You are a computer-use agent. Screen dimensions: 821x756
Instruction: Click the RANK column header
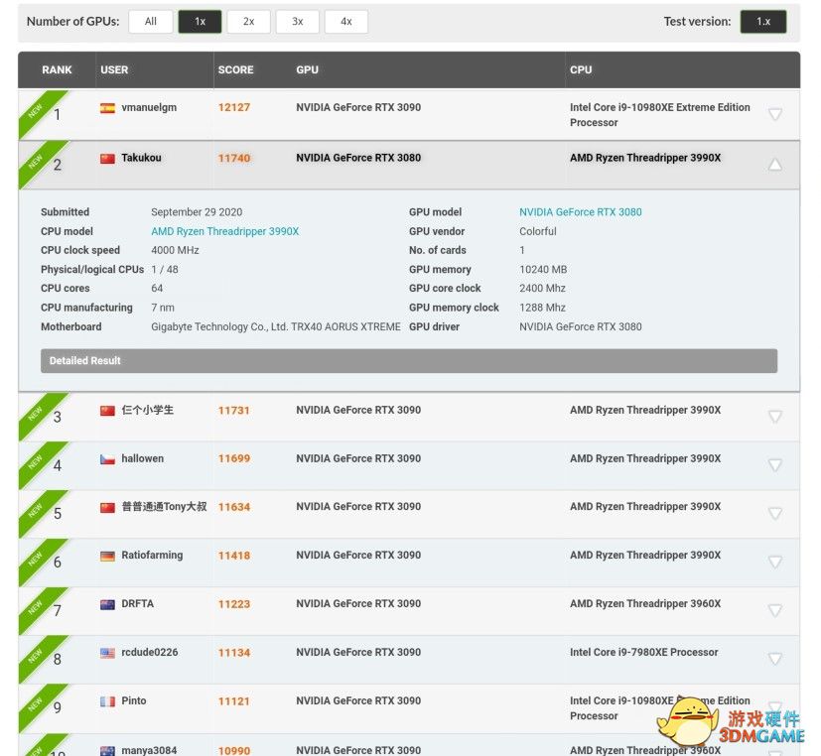pos(57,69)
